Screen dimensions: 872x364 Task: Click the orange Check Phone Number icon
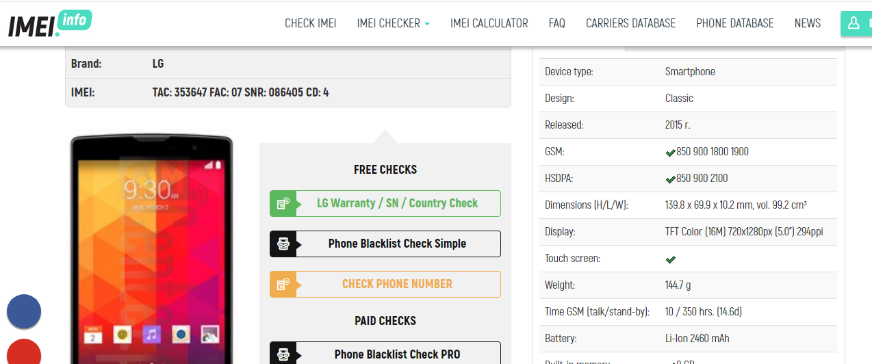[x=283, y=285]
